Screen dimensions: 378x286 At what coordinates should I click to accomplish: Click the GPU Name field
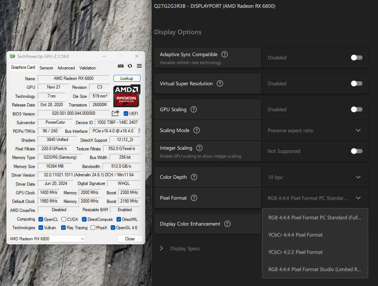pos(74,78)
